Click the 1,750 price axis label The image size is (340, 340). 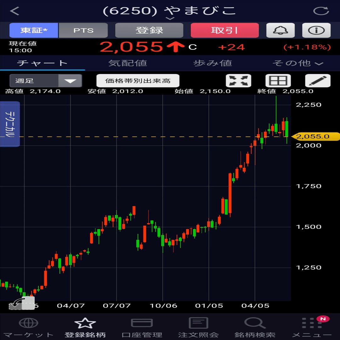[309, 186]
